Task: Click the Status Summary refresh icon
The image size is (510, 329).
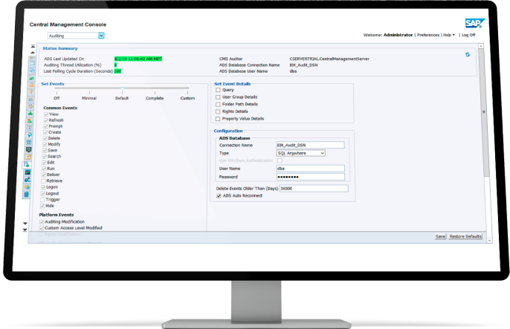Action: [468, 54]
